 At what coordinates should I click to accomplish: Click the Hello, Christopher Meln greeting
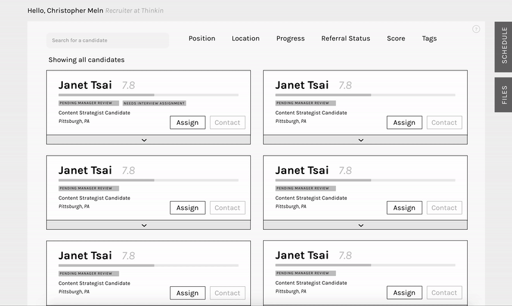65,10
